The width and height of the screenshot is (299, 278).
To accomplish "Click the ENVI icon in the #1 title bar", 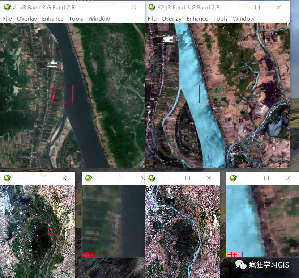I will 7,8.
